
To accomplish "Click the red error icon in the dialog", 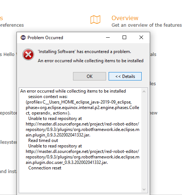I will click(x=28, y=55).
